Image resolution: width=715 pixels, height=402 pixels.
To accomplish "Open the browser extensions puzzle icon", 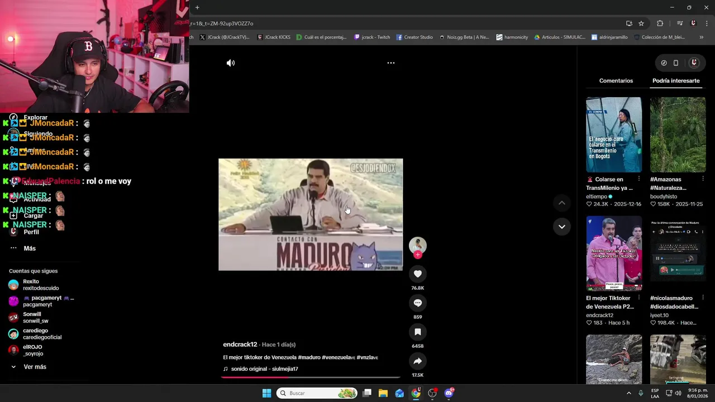I will point(660,23).
